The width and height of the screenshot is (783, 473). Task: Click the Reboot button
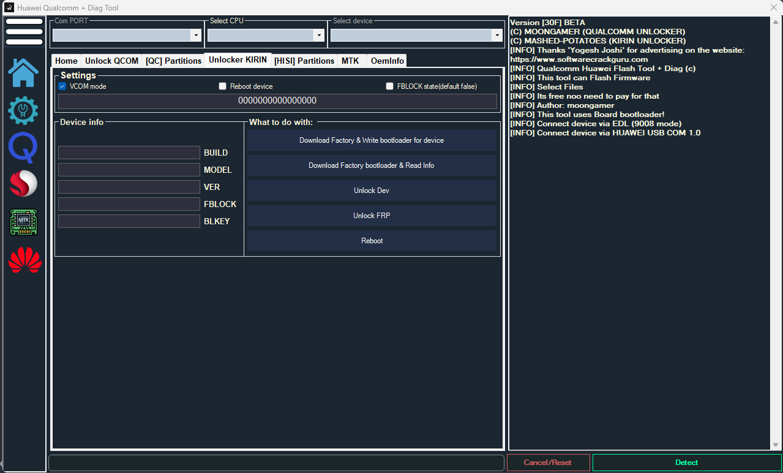click(x=372, y=241)
